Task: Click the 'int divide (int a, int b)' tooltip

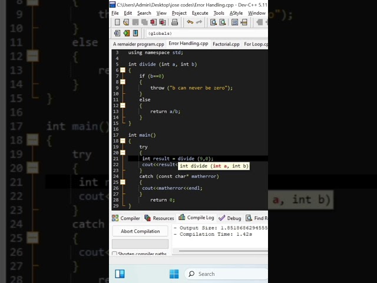Action: click(214, 166)
